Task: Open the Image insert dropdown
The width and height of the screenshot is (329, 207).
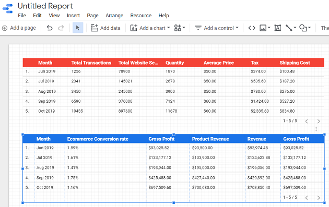Action: pyautogui.click(x=265, y=28)
